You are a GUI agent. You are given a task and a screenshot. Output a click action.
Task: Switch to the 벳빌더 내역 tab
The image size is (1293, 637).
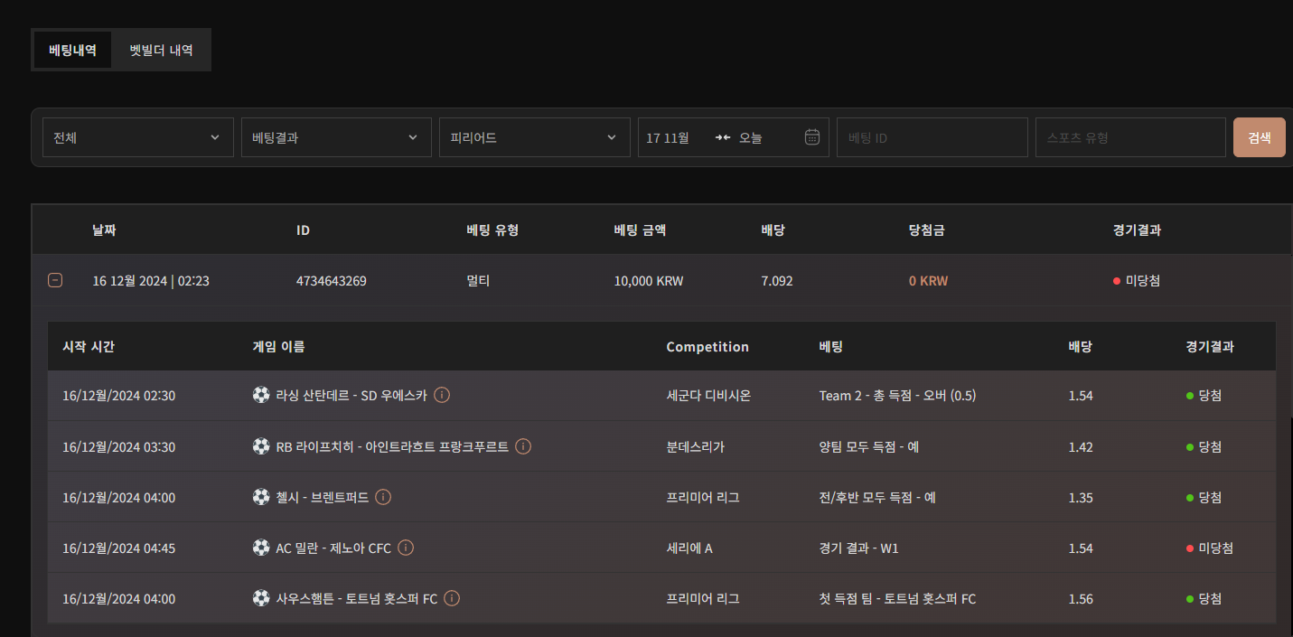pyautogui.click(x=161, y=51)
